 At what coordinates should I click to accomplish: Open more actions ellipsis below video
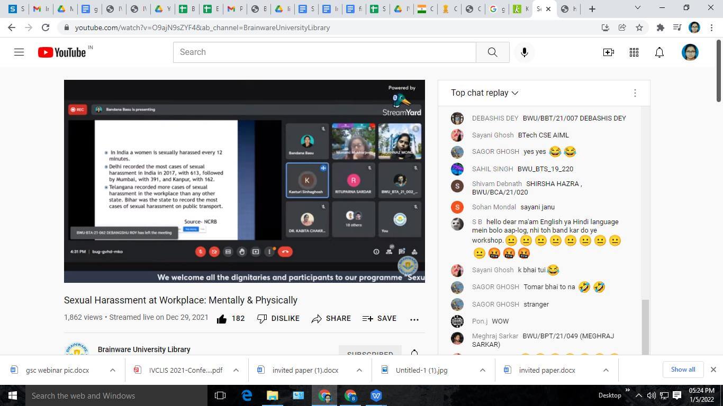point(414,319)
